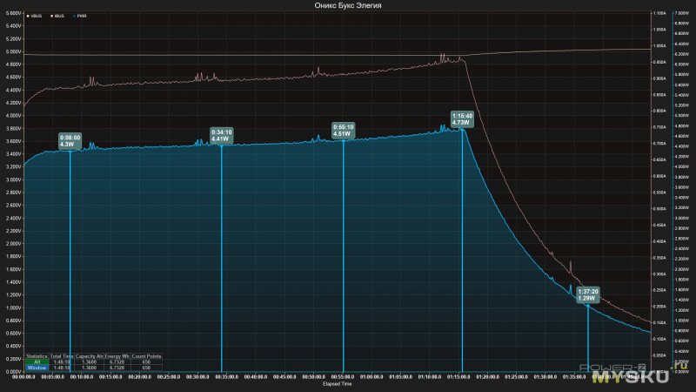Screen dimensions: 696x392
Task: Click the Statistics table header cell
Action: [37, 356]
